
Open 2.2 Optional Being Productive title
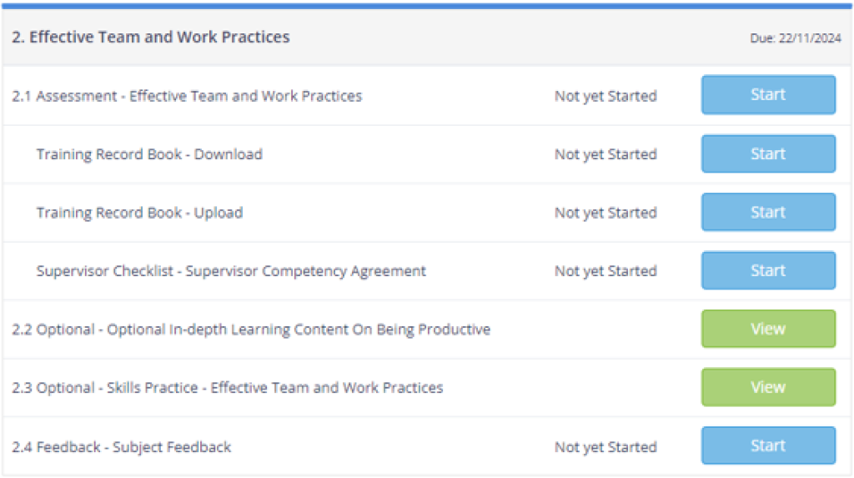click(251, 330)
